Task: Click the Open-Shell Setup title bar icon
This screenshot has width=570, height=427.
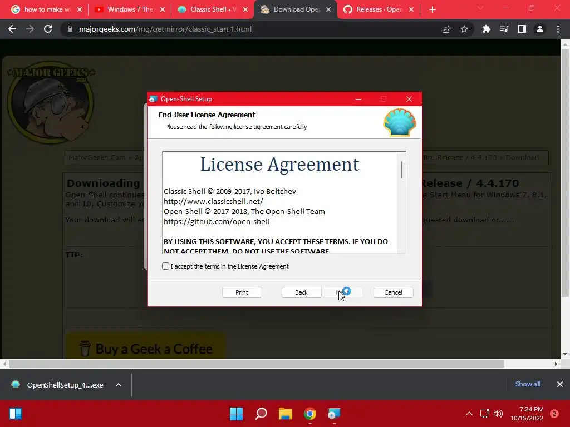Action: [x=154, y=99]
